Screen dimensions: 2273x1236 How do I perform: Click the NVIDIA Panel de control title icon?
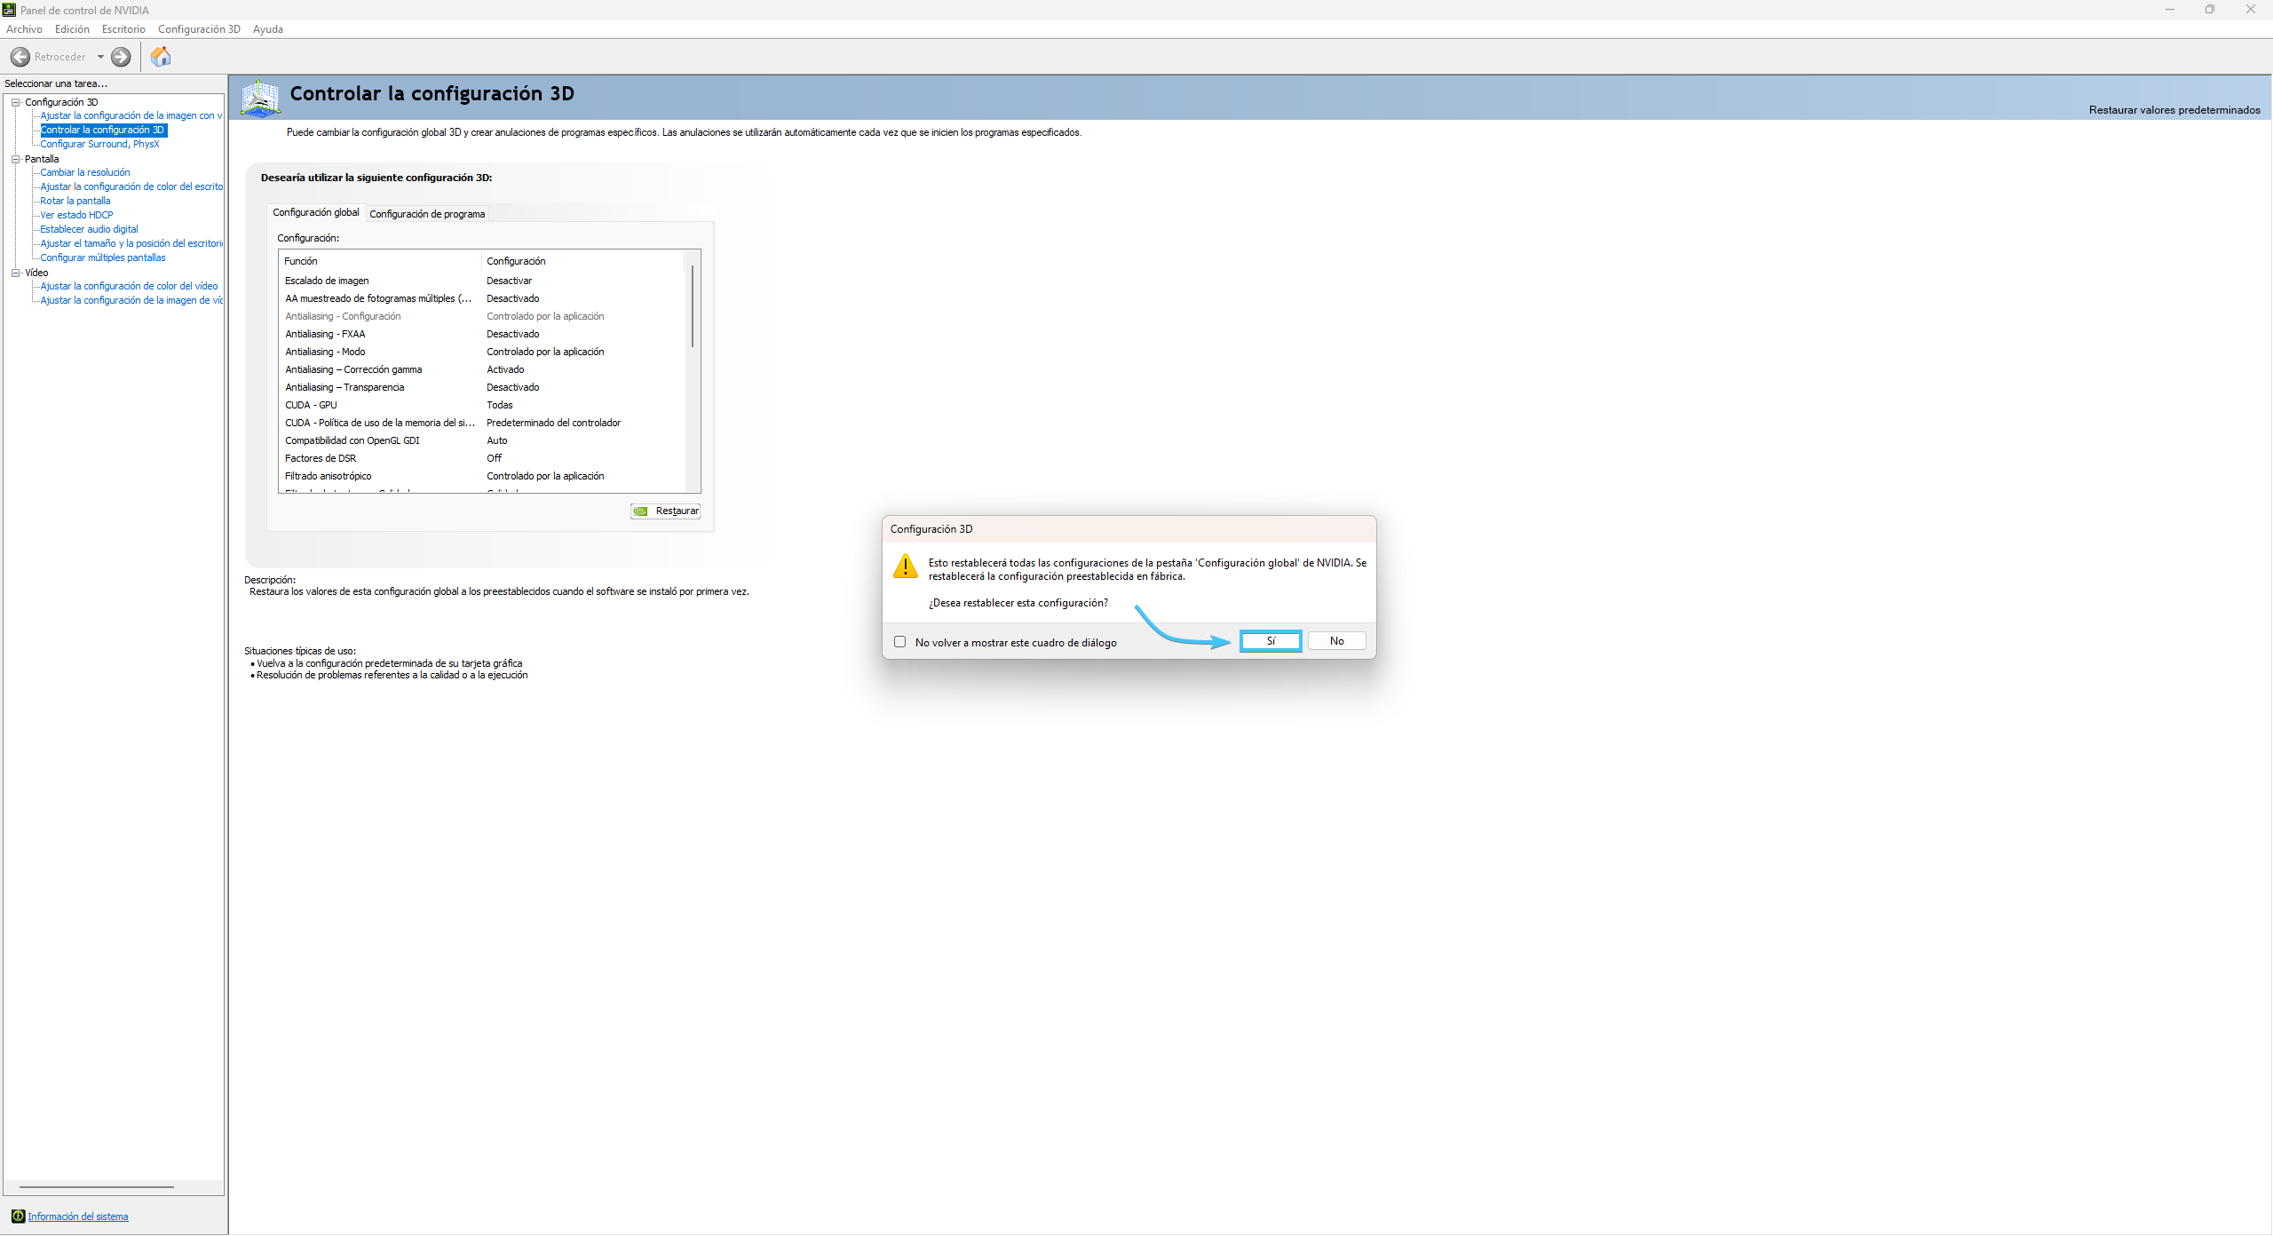click(x=9, y=10)
